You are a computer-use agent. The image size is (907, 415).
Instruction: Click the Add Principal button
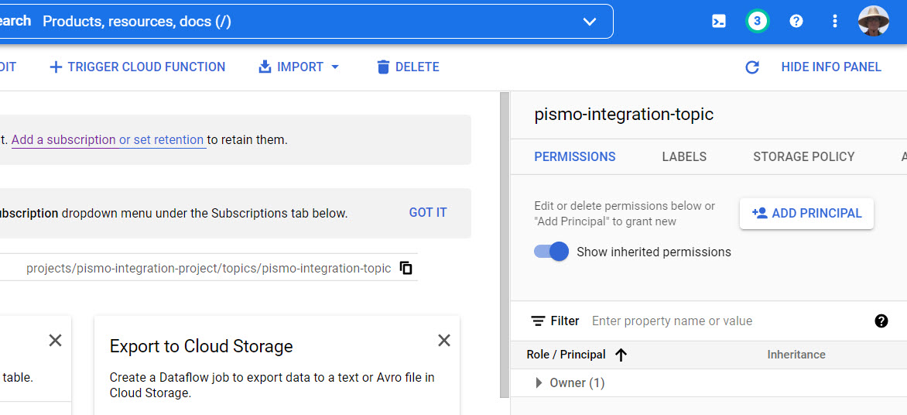point(806,214)
